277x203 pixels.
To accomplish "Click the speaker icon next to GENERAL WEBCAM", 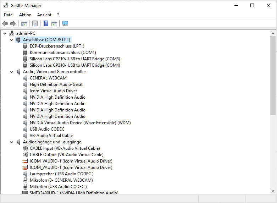I will (x=25, y=78).
